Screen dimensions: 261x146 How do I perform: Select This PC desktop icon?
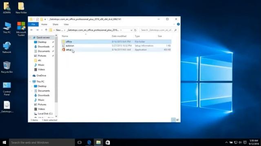7,28
